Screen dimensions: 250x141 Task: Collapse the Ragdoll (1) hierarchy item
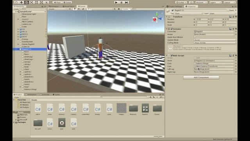[x=18, y=49]
